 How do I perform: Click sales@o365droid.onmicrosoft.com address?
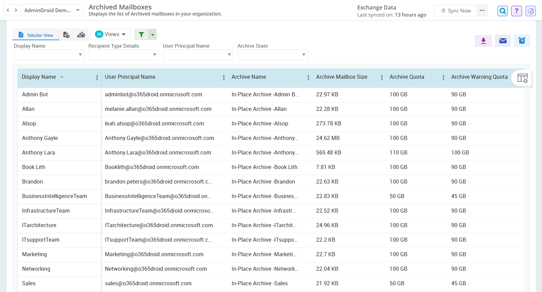148,284
